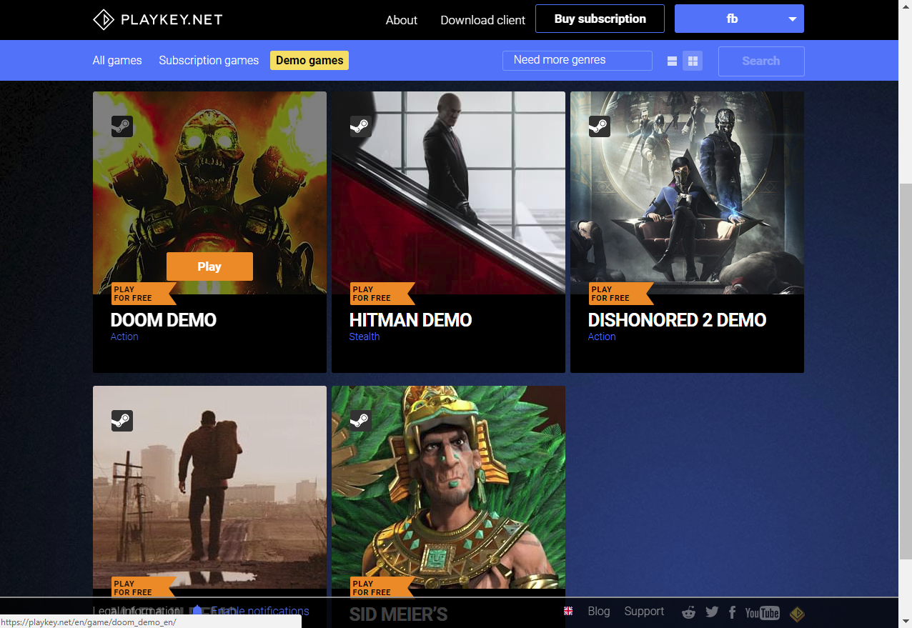912x628 pixels.
Task: Click the Steam icon on Dishonored 2 Demo
Action: pos(600,126)
